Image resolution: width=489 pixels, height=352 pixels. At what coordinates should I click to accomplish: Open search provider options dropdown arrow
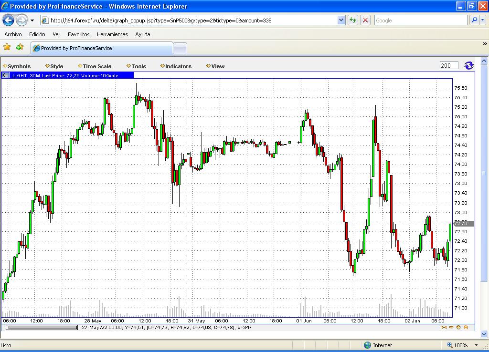(483, 20)
